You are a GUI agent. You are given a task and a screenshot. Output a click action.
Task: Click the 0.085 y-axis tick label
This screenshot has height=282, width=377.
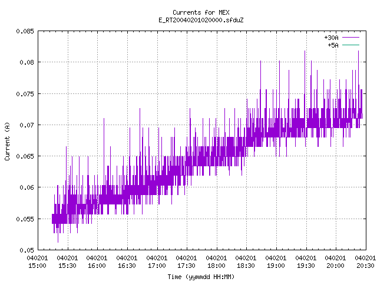(25, 31)
